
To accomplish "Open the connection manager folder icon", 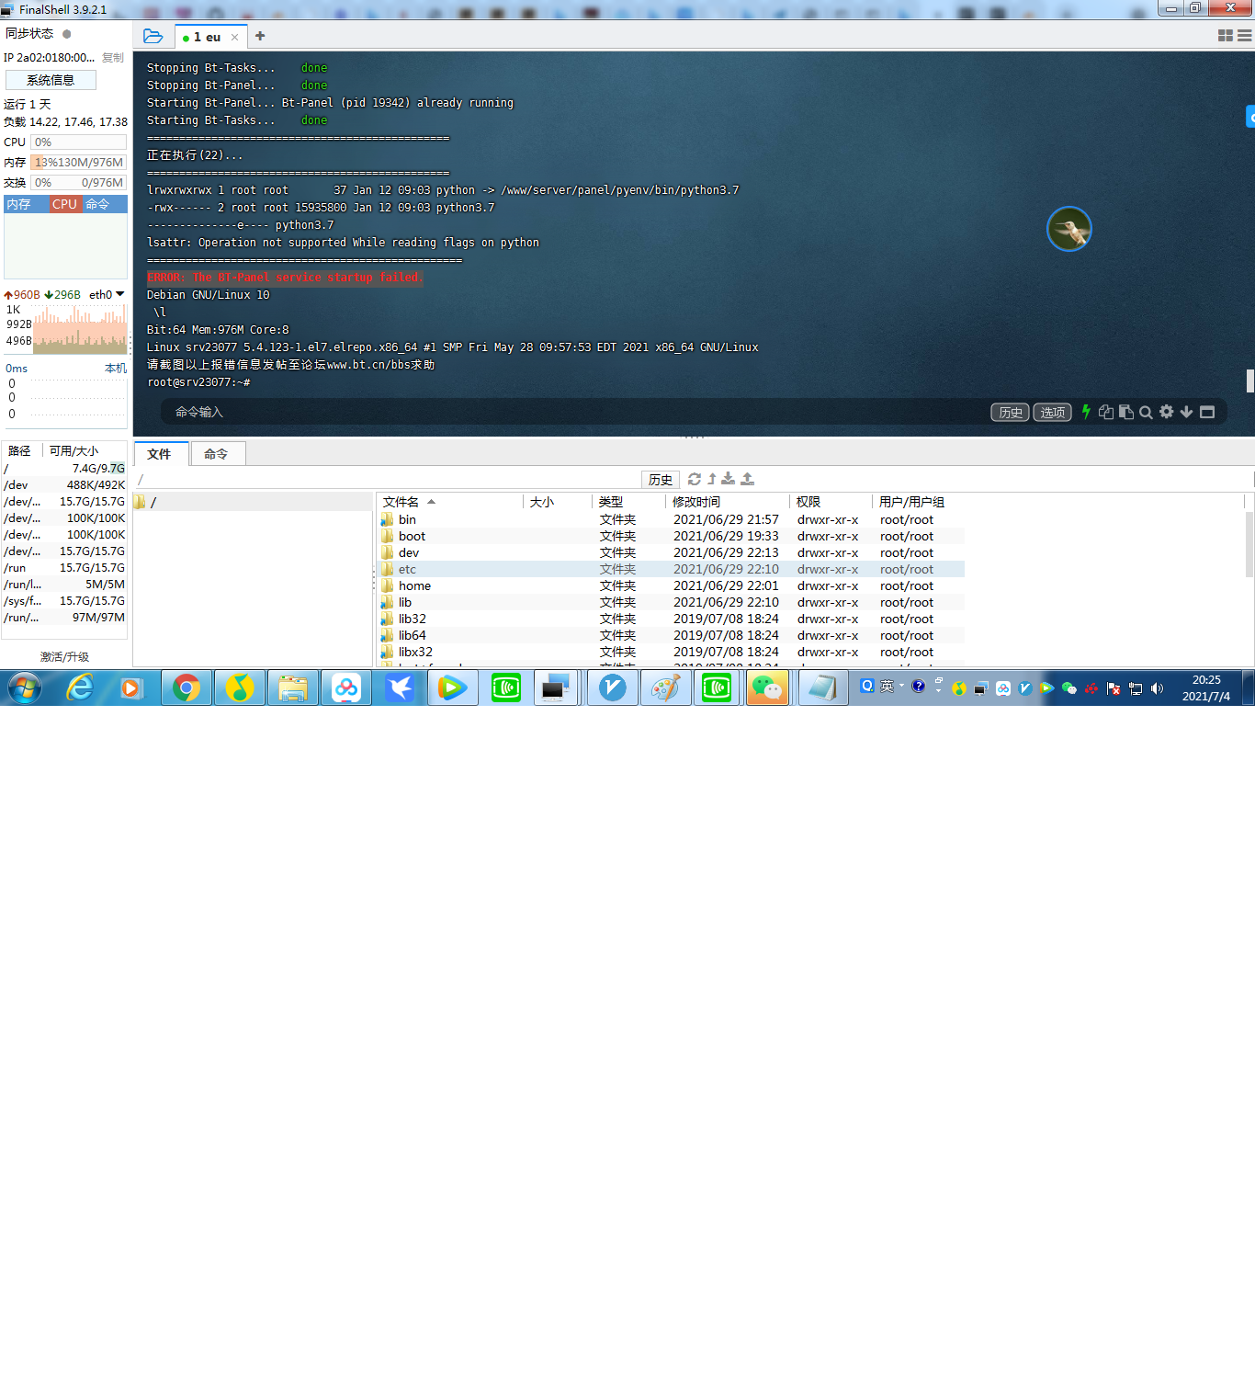I will click(x=153, y=37).
